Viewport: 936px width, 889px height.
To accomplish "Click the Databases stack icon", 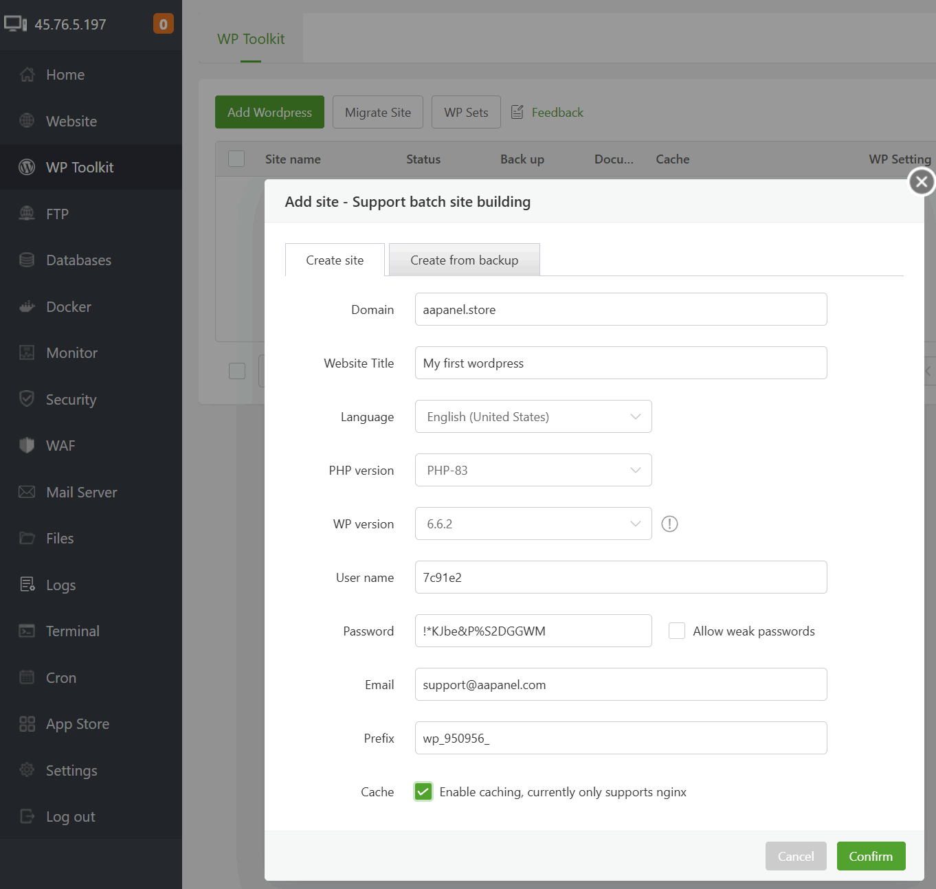I will [x=27, y=260].
